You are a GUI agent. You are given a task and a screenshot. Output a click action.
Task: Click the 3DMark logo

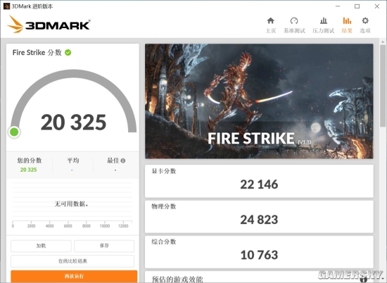[x=49, y=24]
